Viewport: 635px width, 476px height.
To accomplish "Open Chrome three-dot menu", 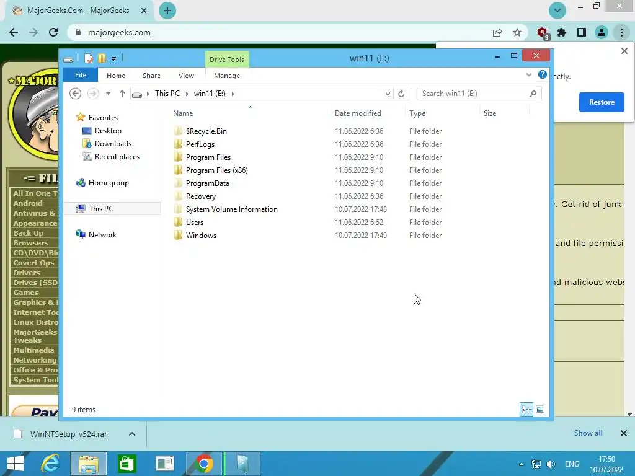I will pos(621,32).
